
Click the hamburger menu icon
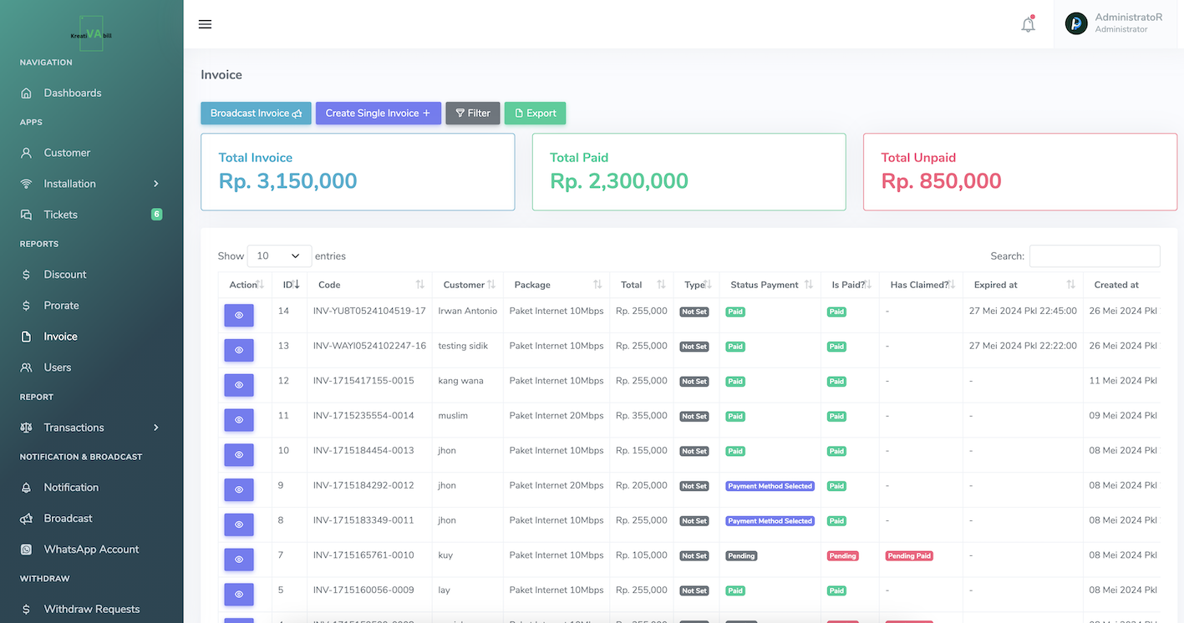point(205,24)
